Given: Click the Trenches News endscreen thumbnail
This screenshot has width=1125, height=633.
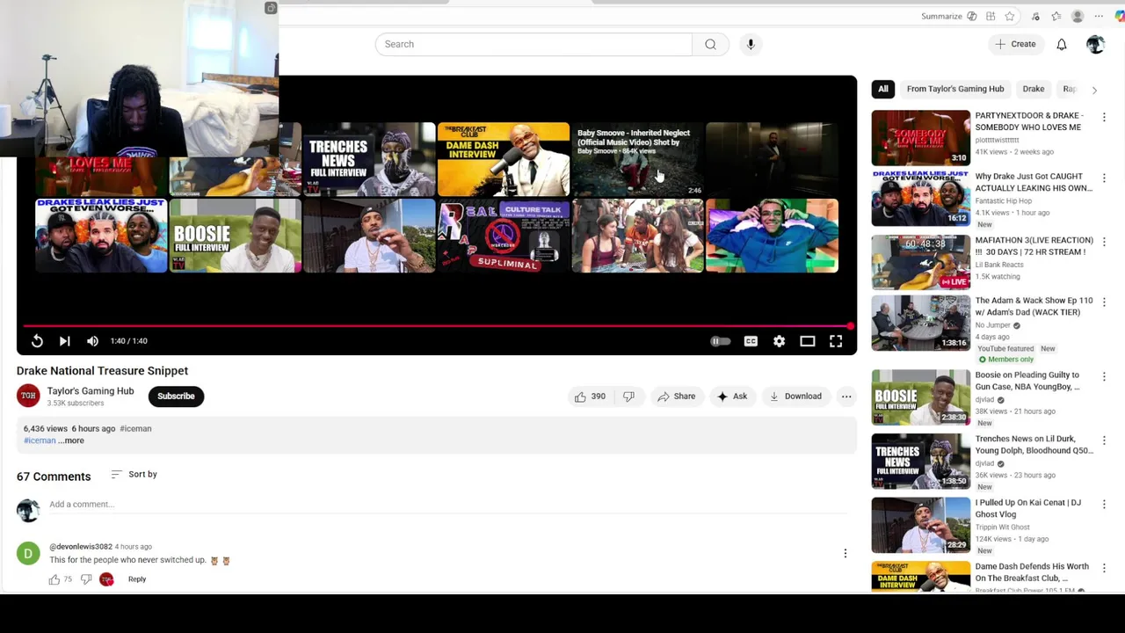Looking at the screenshot, I should [x=369, y=159].
